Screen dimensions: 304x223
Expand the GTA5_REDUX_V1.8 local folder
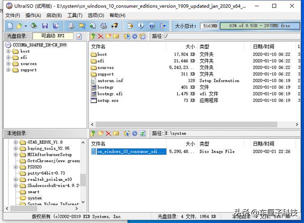point(16,142)
